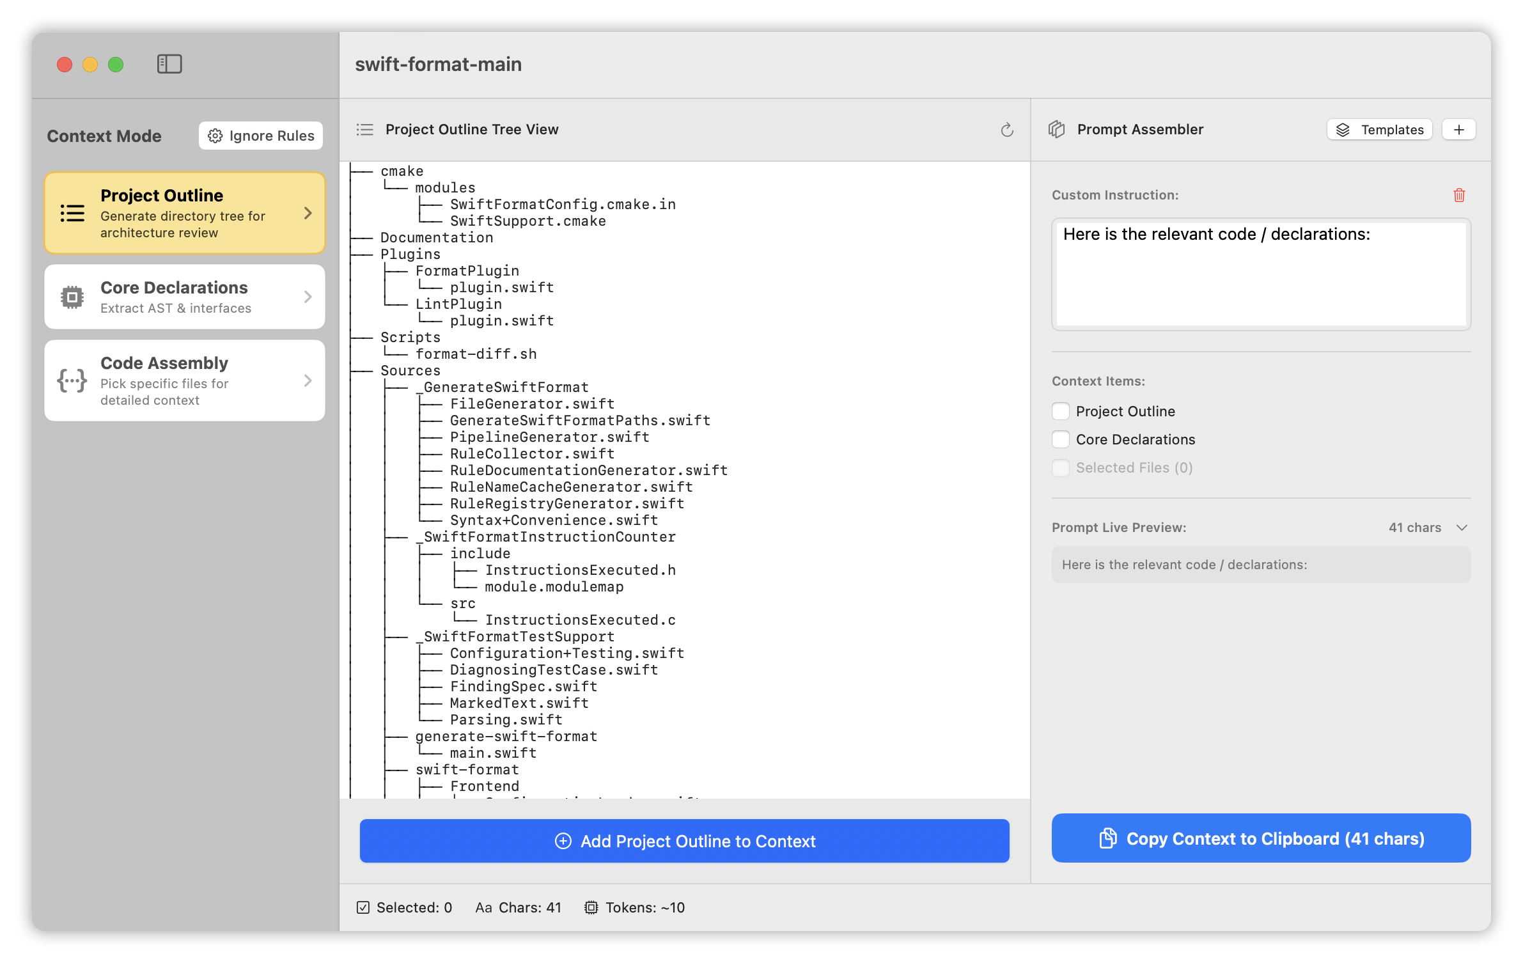This screenshot has height=963, width=1523.
Task: Click the 41 chars count label
Action: coord(1415,528)
